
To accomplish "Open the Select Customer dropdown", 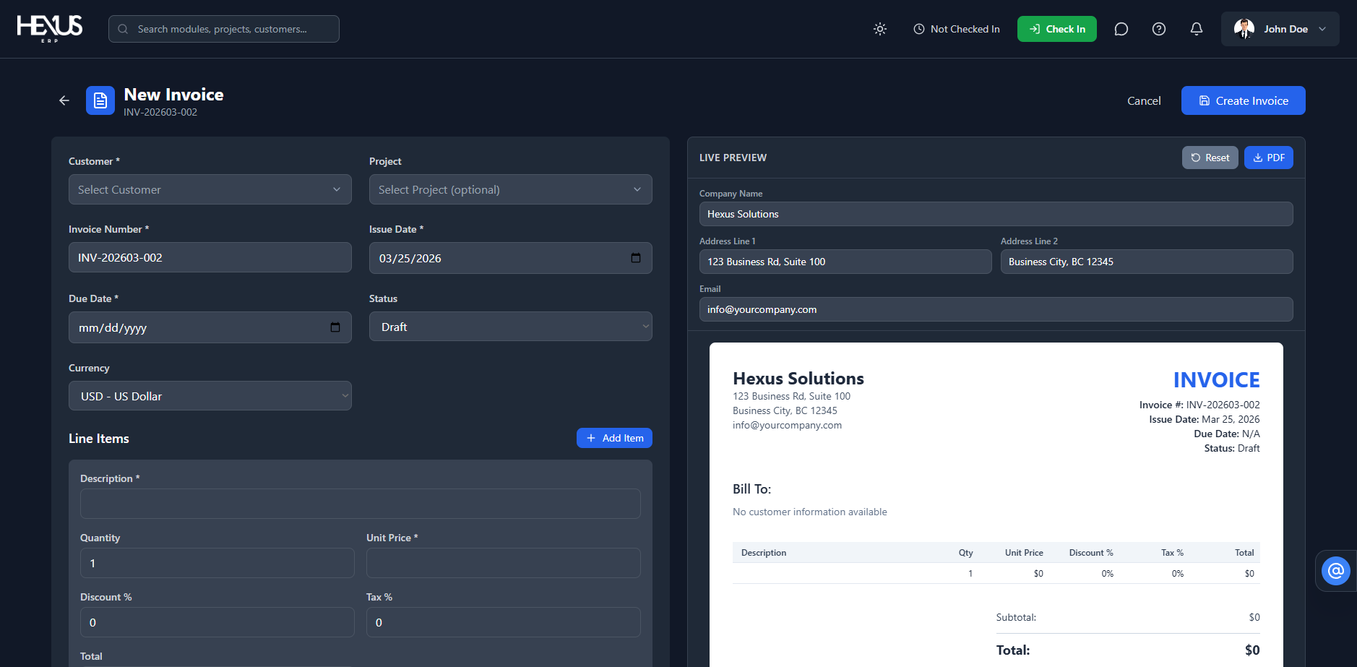I will (210, 189).
